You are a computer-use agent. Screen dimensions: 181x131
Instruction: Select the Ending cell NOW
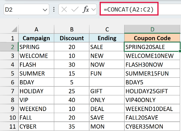click(x=107, y=64)
